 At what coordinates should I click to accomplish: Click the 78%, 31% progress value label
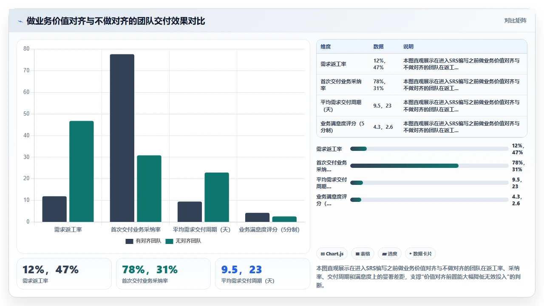point(519,166)
